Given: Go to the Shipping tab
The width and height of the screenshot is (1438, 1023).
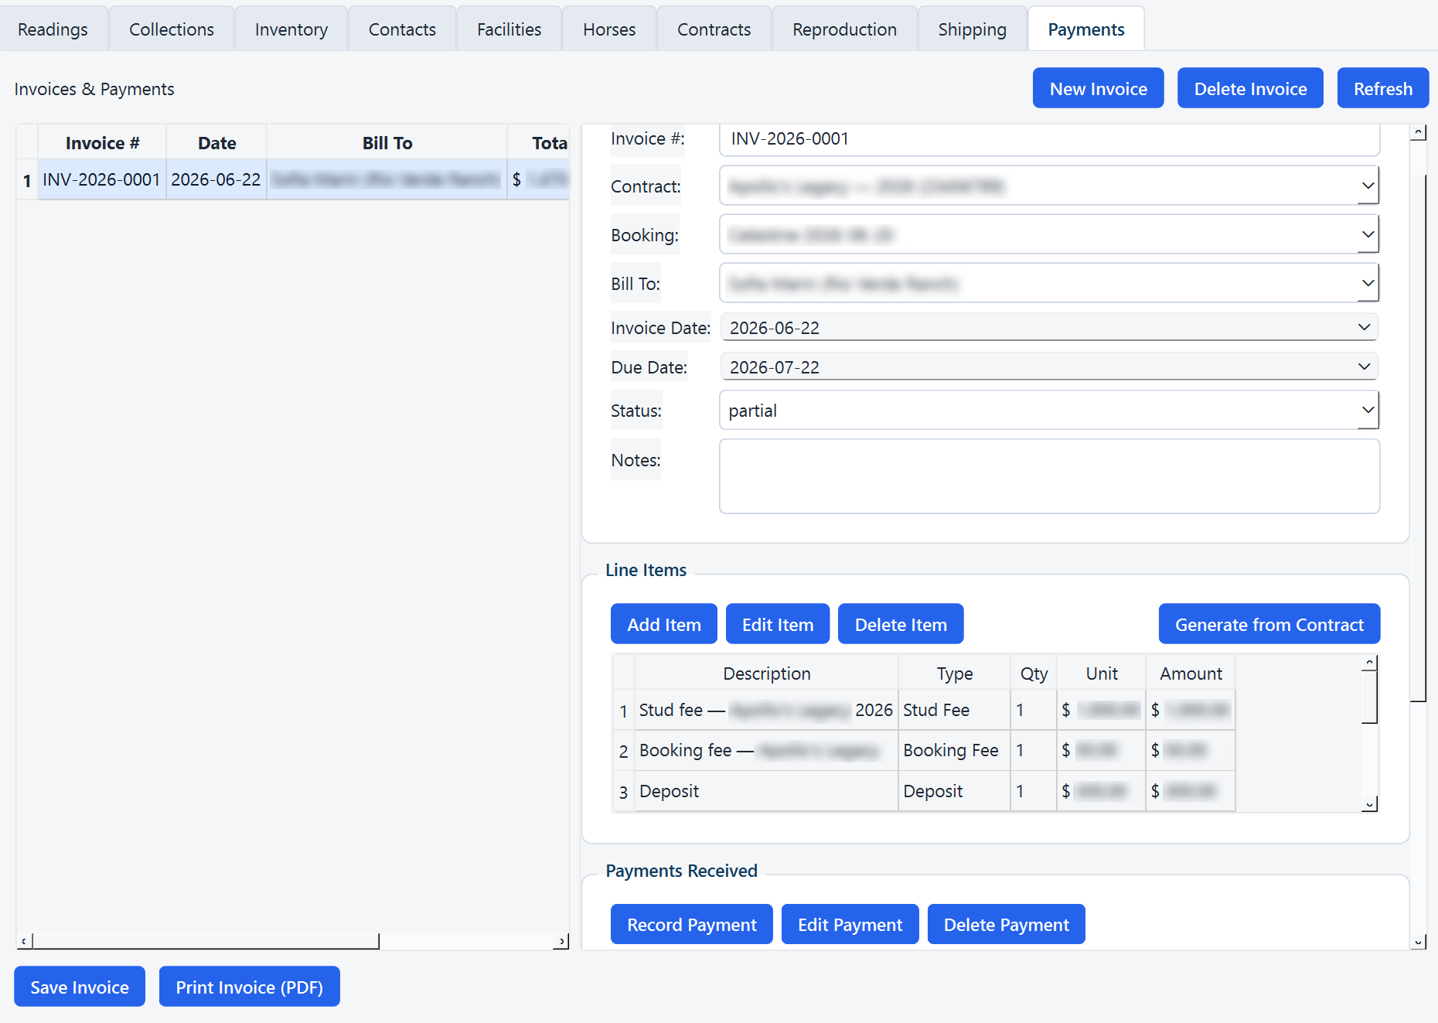Looking at the screenshot, I should [x=973, y=29].
